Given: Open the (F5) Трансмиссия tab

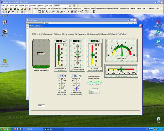Looking at the screenshot, I should click(68, 34).
